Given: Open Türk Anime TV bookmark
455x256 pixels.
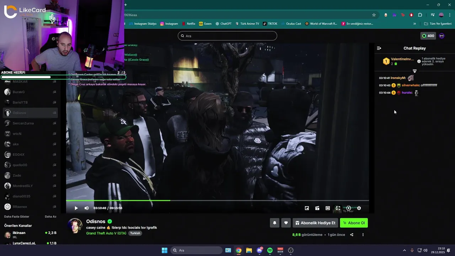Looking at the screenshot, I should (x=247, y=24).
